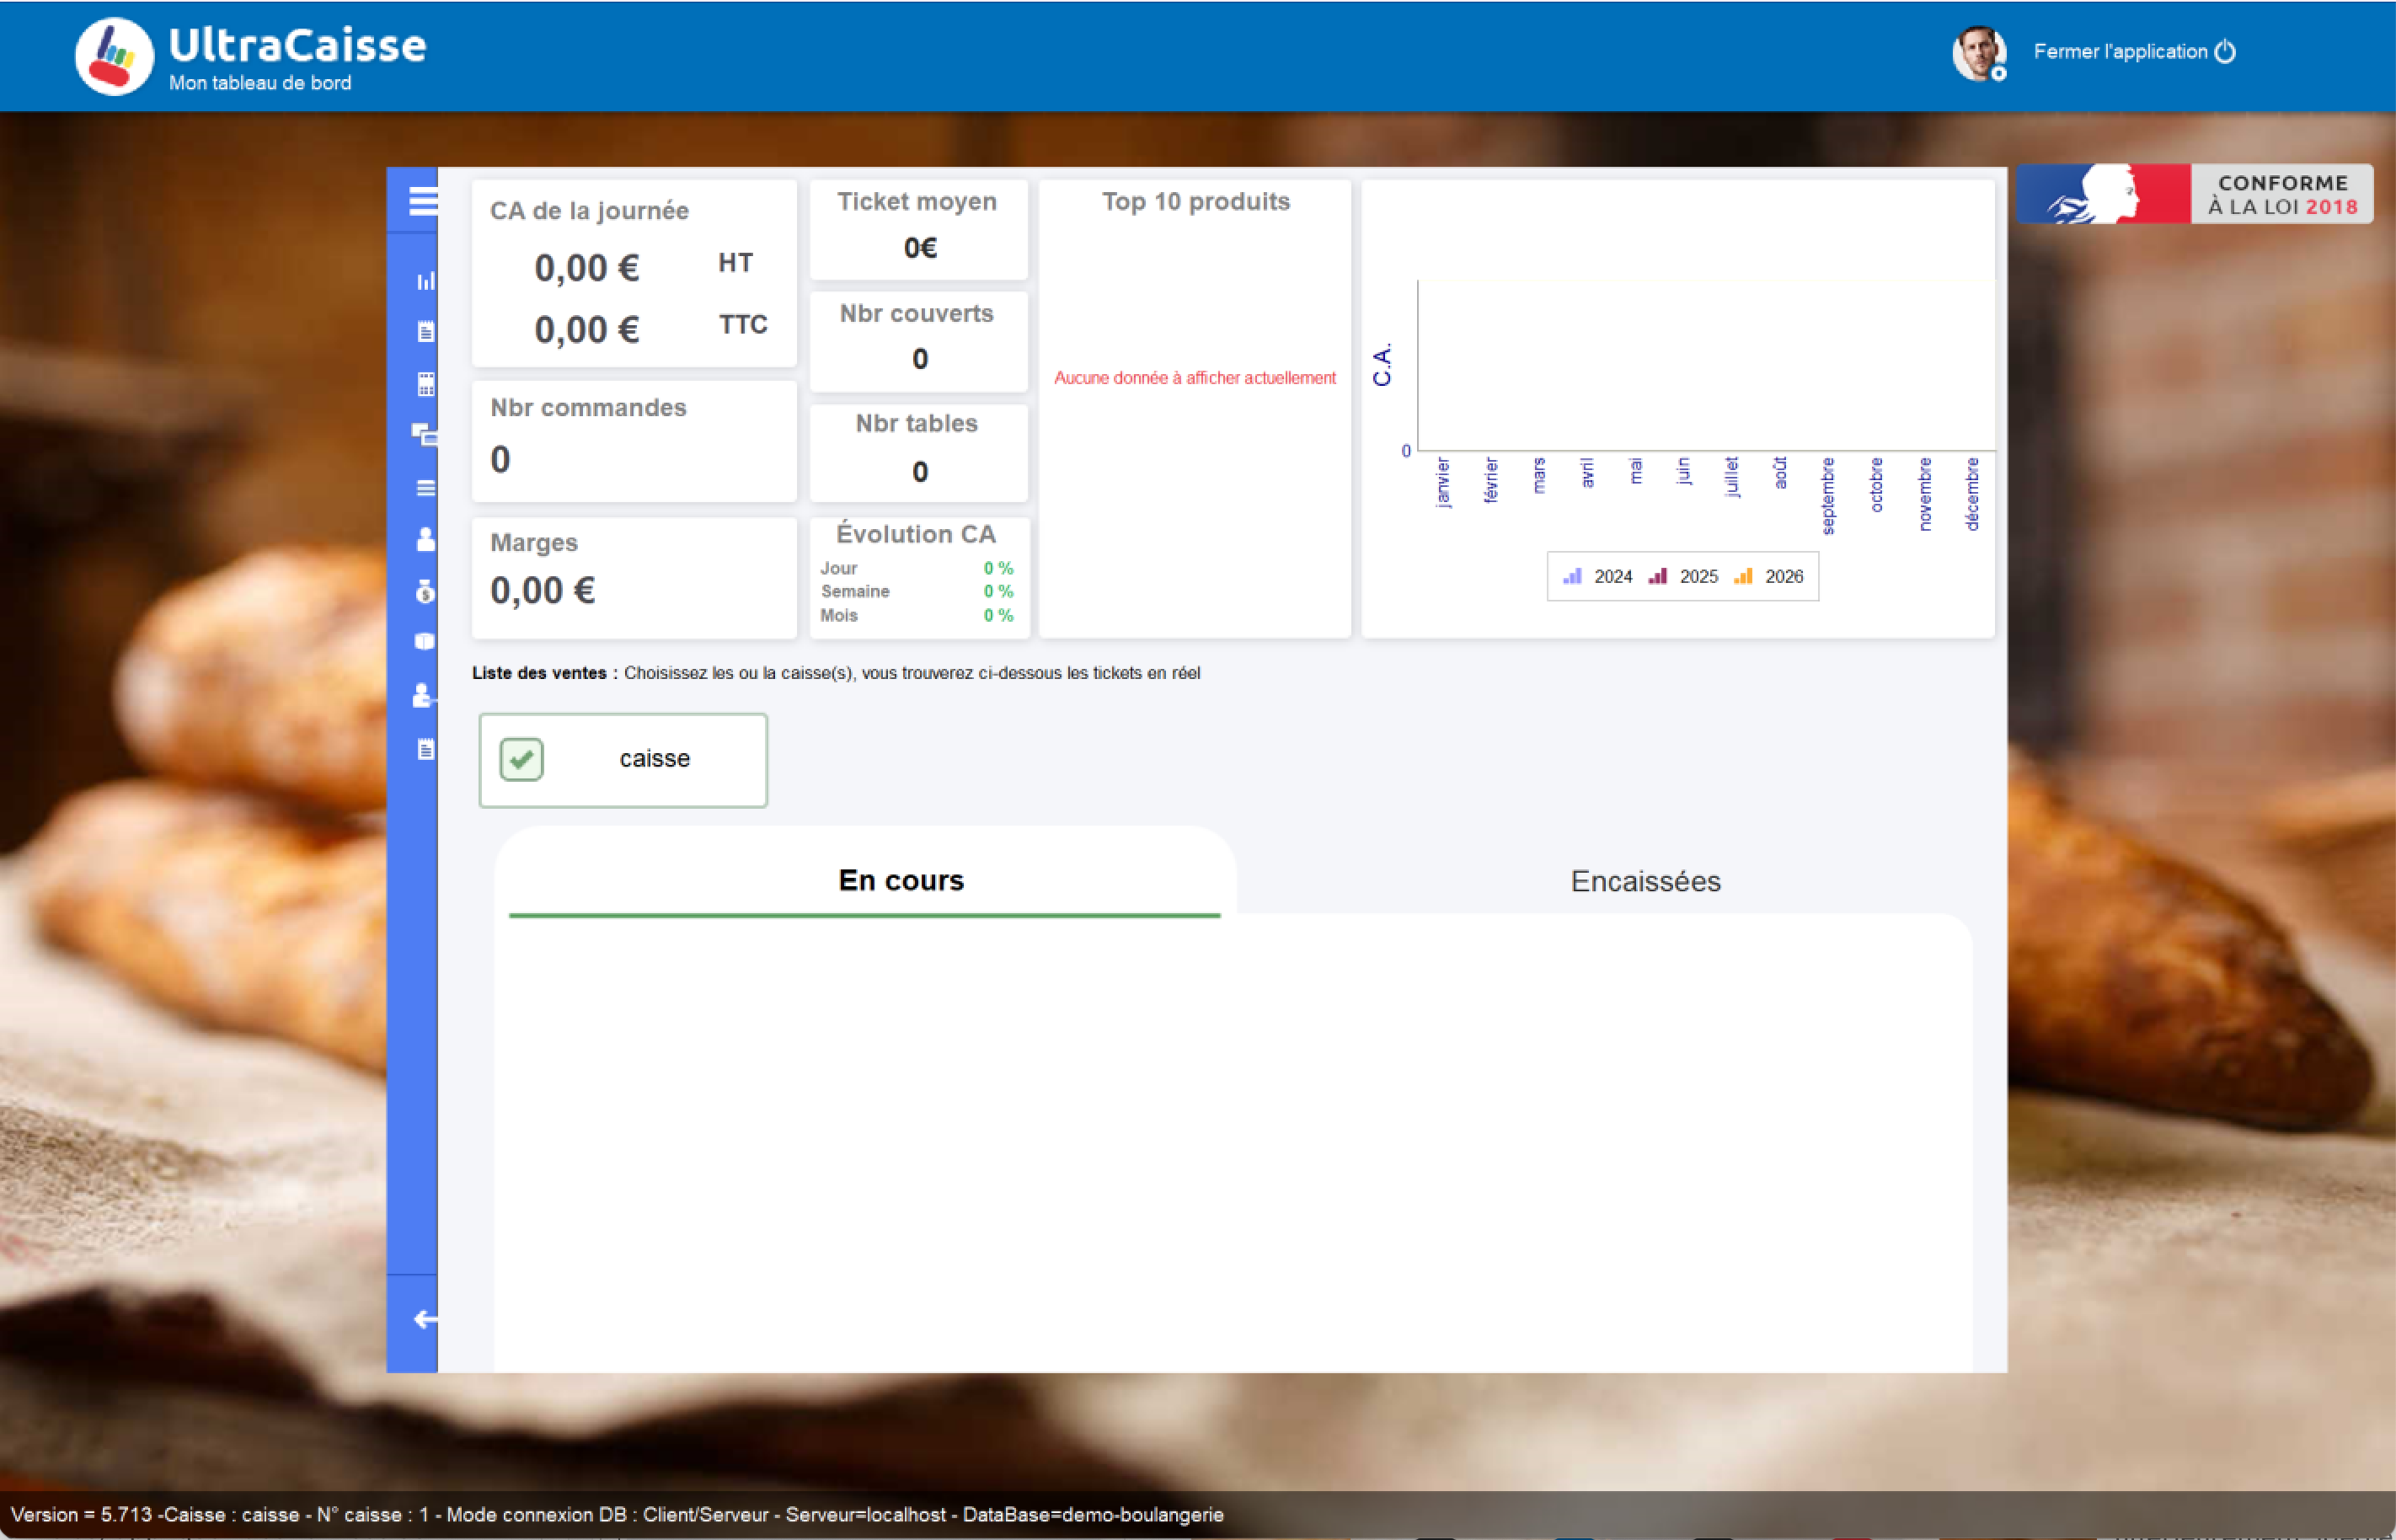This screenshot has height=1540, width=2396.
Task: Click the UltraCaisse logo
Action: 114,56
